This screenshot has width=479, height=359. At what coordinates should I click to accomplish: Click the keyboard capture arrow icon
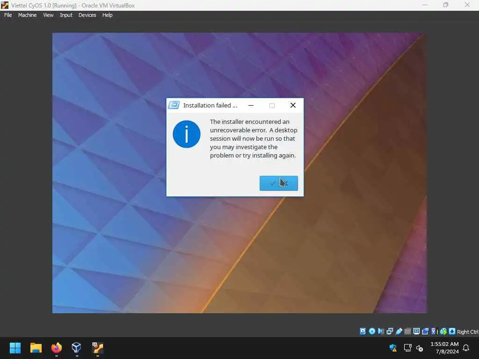(452, 331)
